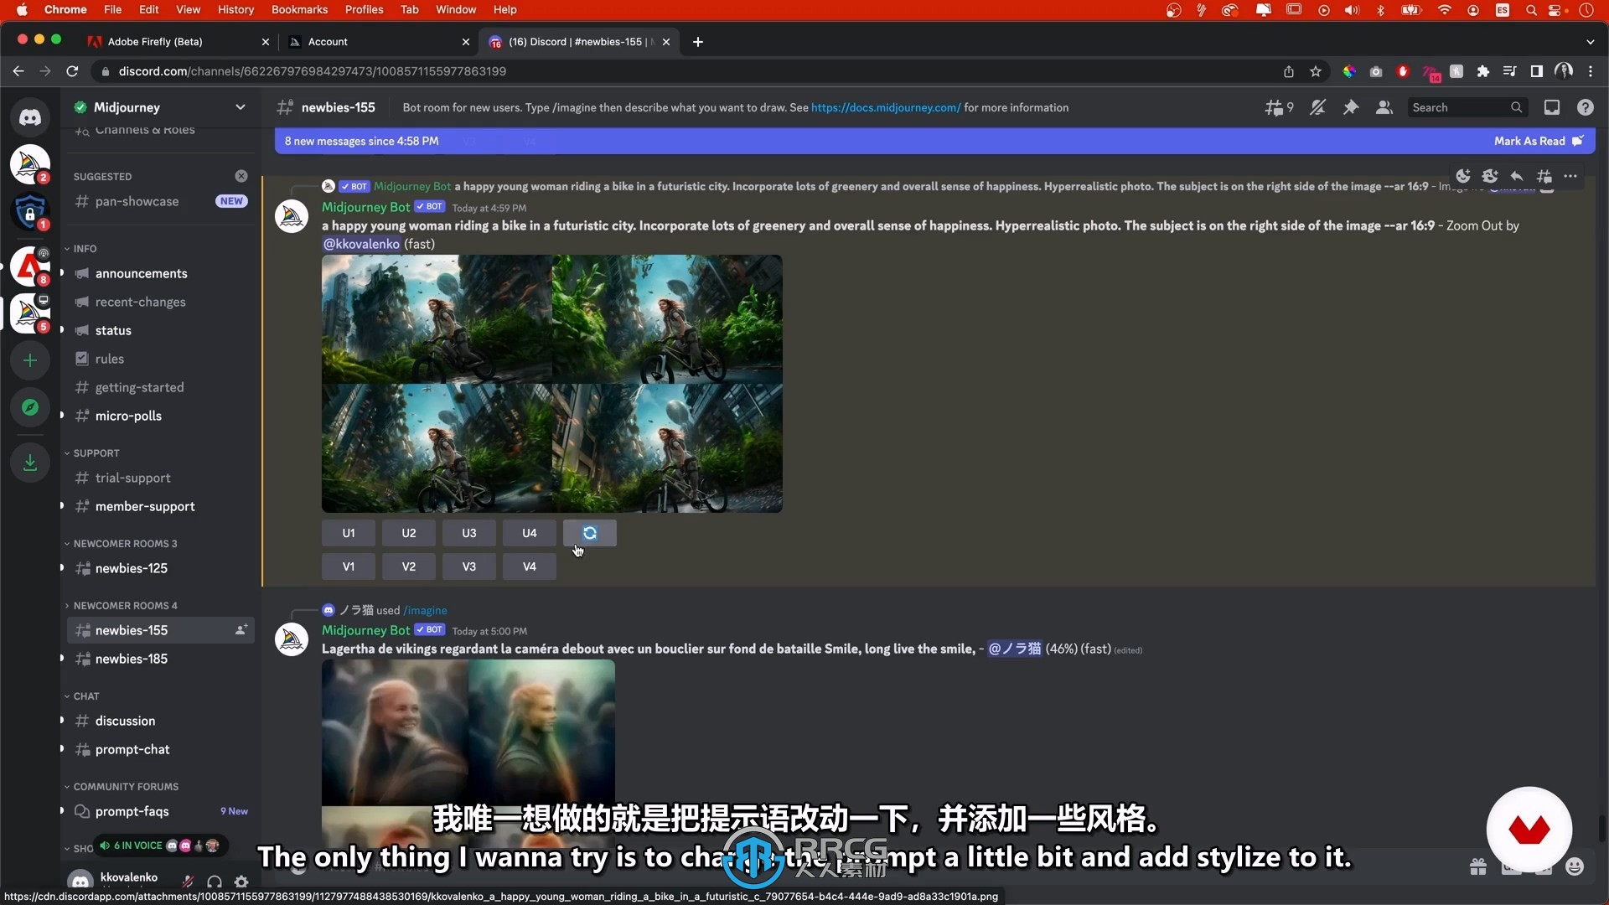The height and width of the screenshot is (905, 1609).
Task: Select U1 upscale button for image
Action: [349, 533]
